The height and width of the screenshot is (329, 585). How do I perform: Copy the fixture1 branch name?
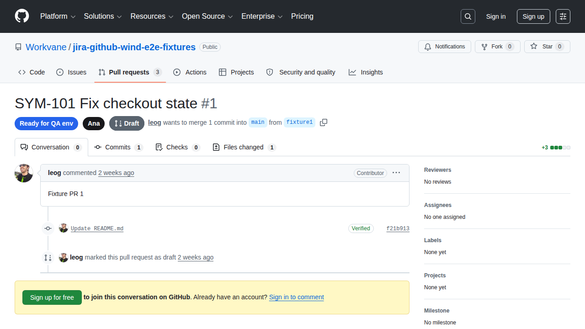click(324, 122)
